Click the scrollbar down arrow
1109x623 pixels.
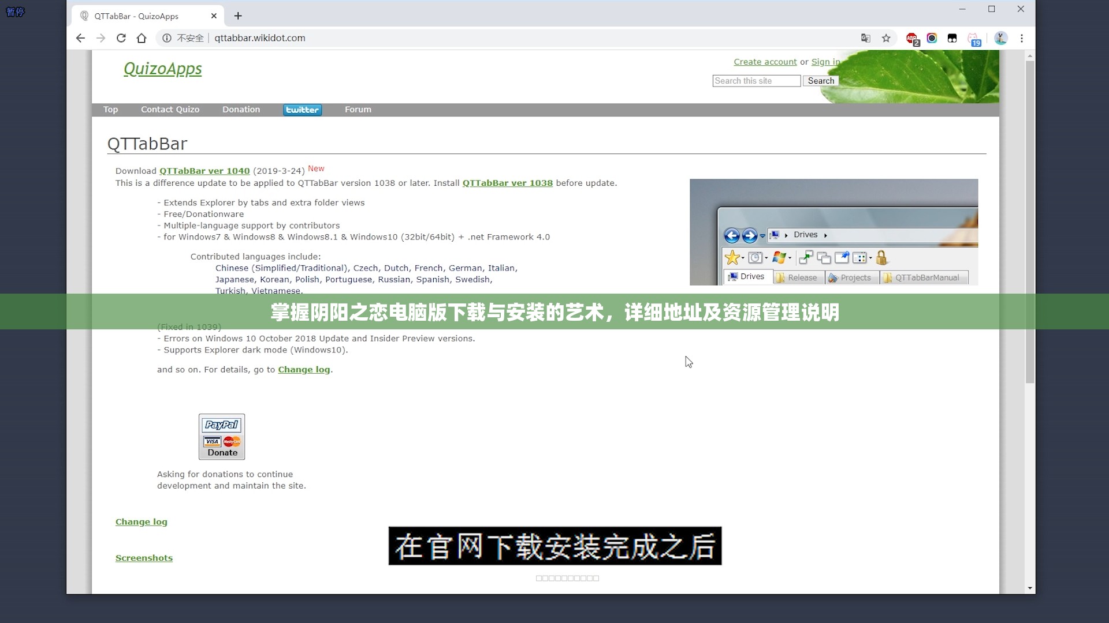tap(1030, 588)
